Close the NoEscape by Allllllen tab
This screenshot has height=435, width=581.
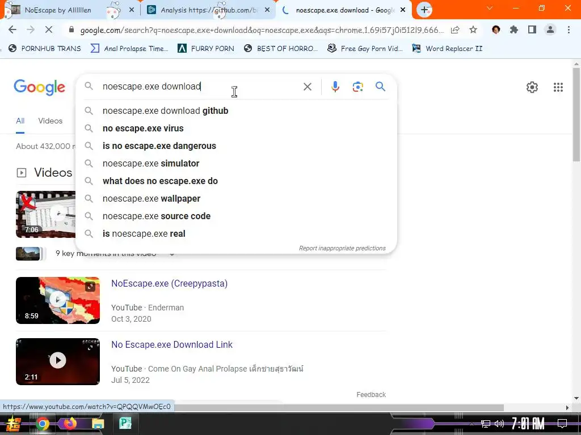[131, 10]
